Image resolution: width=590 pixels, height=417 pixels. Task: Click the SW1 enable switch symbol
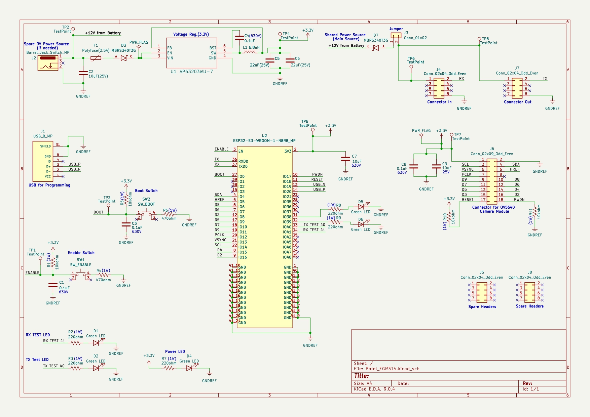(x=81, y=275)
